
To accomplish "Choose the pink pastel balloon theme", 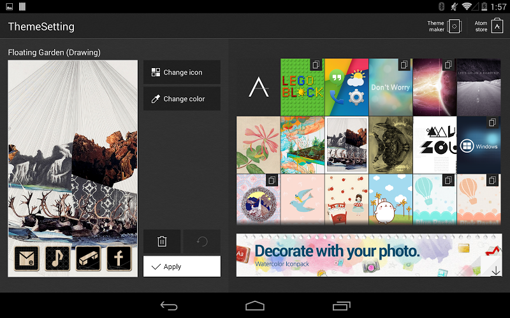I will 479,200.
